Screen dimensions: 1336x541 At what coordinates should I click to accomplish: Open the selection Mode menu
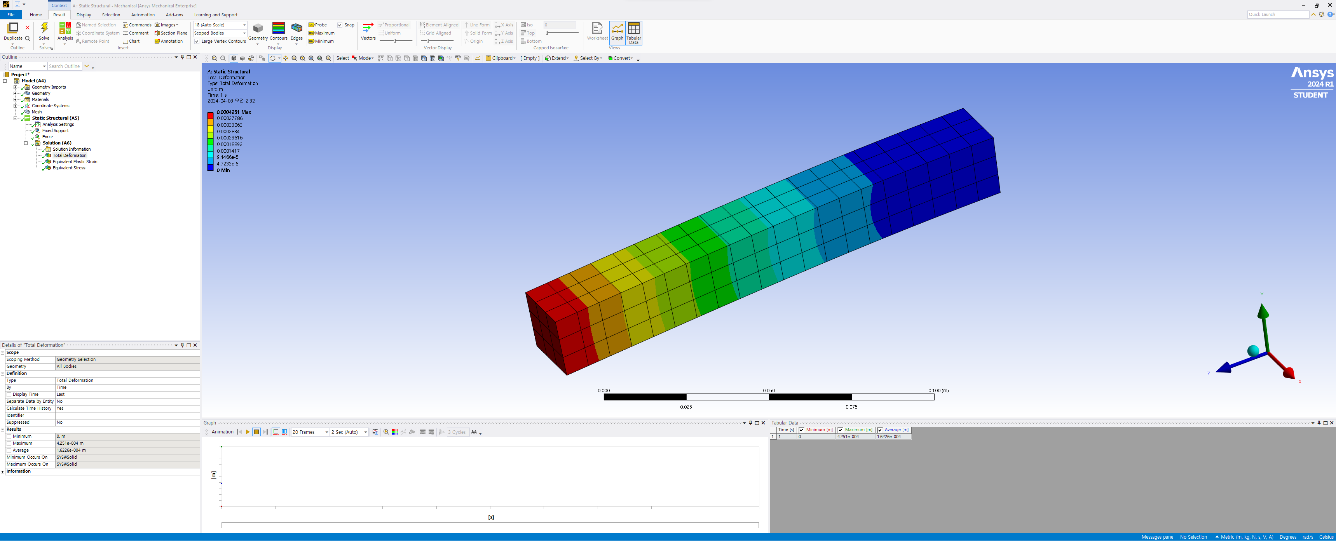pos(363,58)
